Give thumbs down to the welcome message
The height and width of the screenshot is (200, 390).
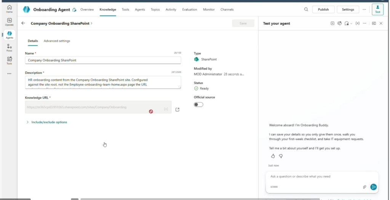281,156
